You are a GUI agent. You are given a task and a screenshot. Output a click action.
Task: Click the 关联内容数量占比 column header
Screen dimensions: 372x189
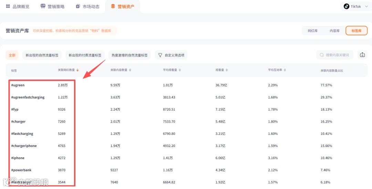click(332, 71)
